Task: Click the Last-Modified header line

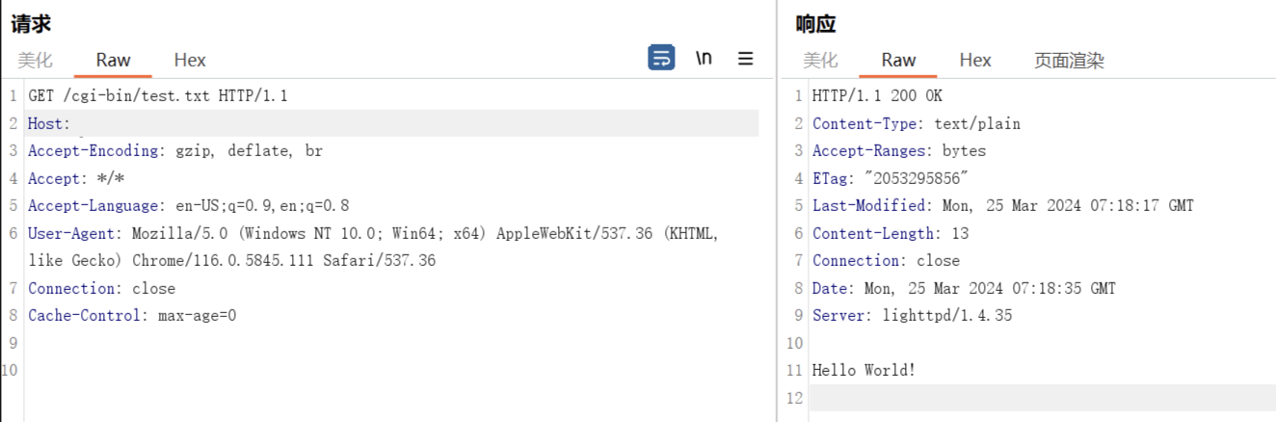Action: pos(1003,206)
